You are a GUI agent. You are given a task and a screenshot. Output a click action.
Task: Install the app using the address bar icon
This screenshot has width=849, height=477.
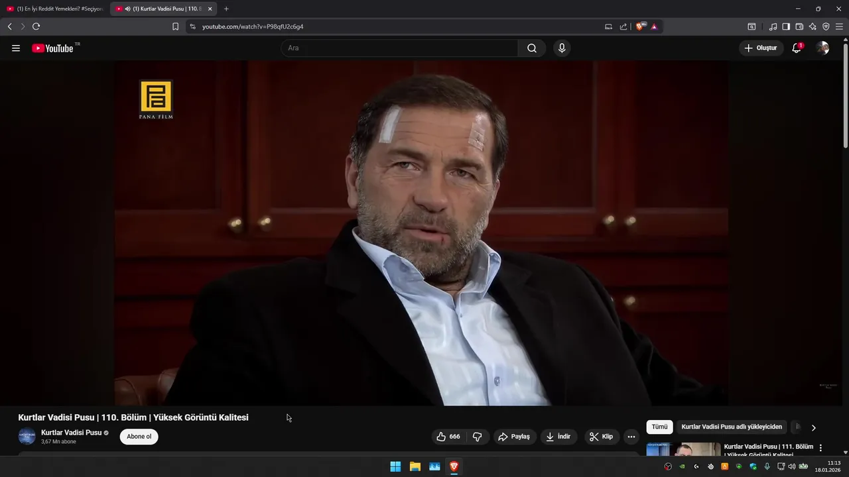tap(608, 26)
